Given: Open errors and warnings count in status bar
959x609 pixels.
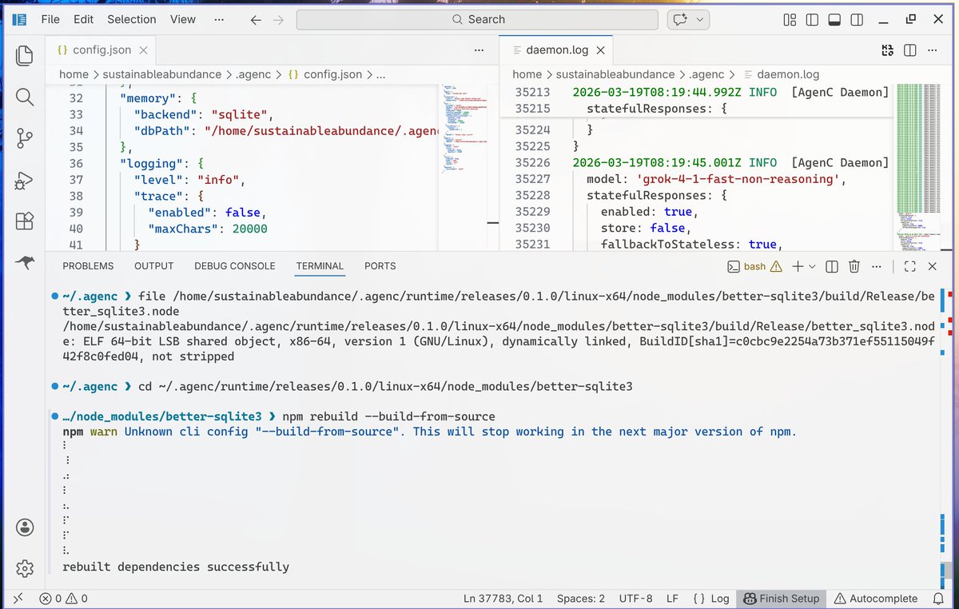Looking at the screenshot, I should (x=64, y=599).
